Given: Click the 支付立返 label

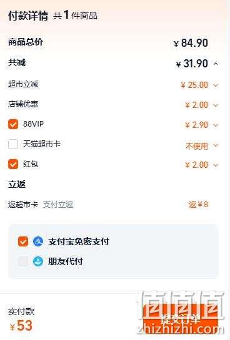Looking at the screenshot, I should pyautogui.click(x=58, y=205).
